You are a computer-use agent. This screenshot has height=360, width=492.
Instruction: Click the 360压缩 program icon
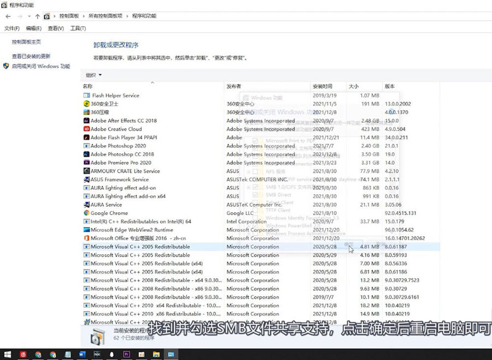click(86, 112)
